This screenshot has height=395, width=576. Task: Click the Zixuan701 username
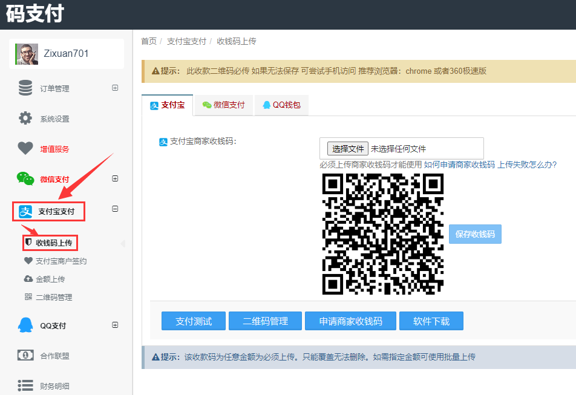pyautogui.click(x=66, y=54)
